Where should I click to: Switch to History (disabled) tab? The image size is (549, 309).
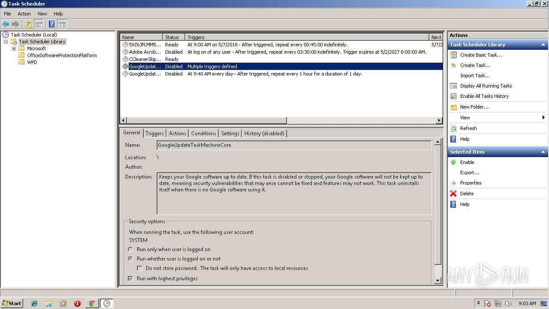click(x=264, y=133)
